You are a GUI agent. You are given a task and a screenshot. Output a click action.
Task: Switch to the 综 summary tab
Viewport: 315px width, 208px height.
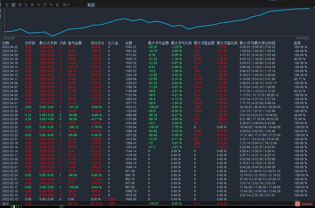[x=7, y=5]
